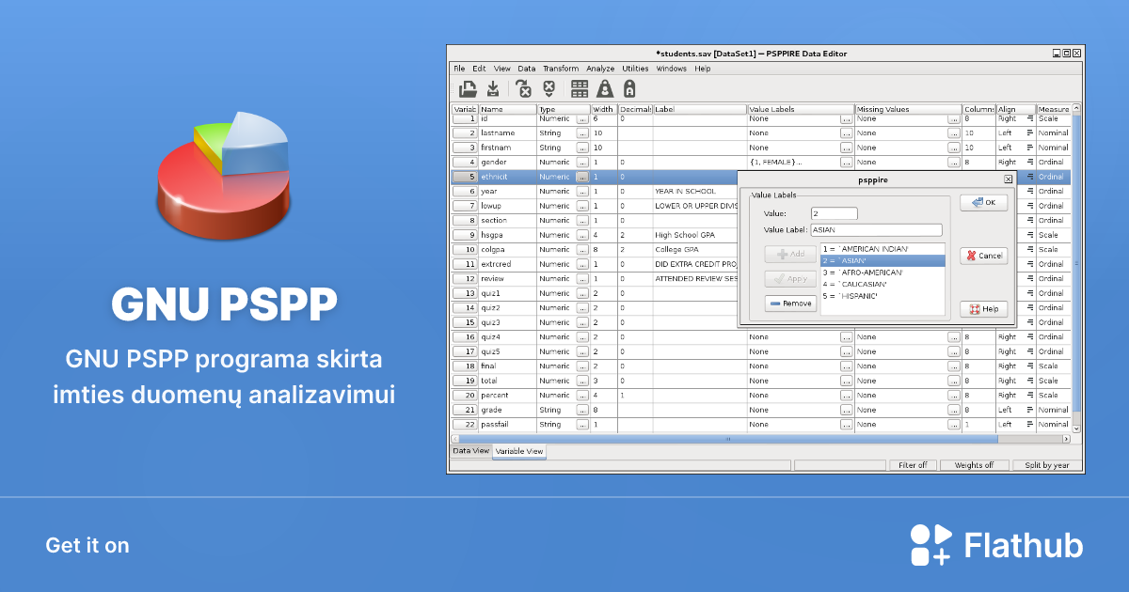Toggle Weights off control in status bar
The height and width of the screenshot is (592, 1129).
click(975, 464)
